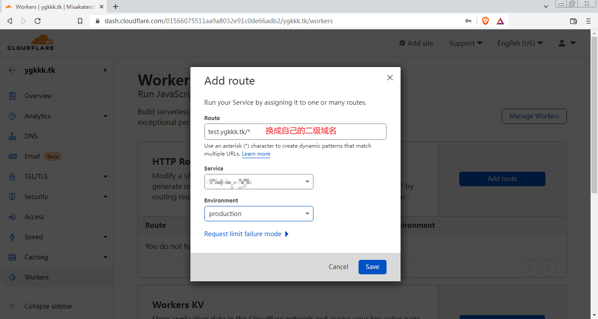
Task: Select the Workers browser tab
Action: [x=55, y=7]
